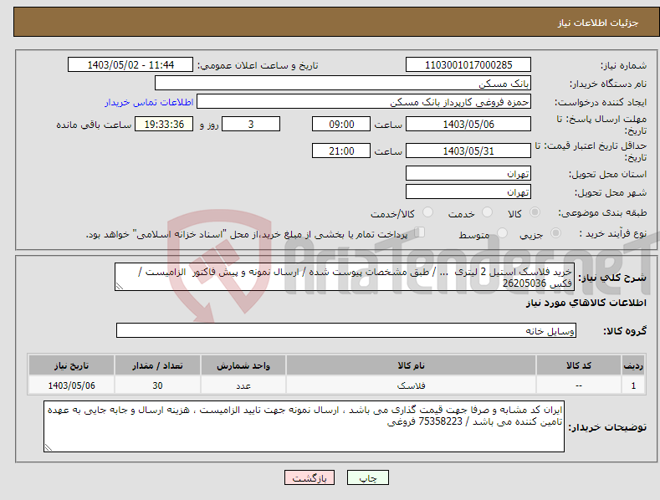Click the delivery city تهران field
Screen dimensions: 660x500
[468, 192]
